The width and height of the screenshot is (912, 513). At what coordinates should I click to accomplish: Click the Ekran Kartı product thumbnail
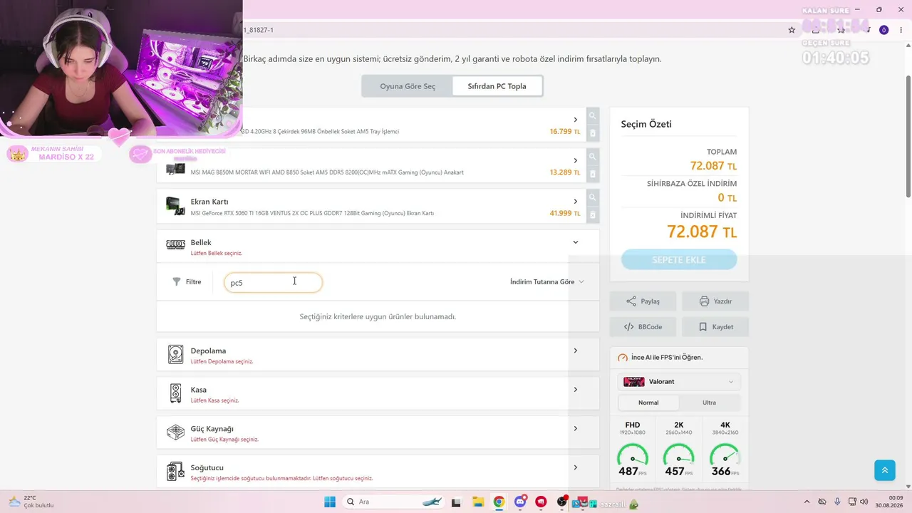click(x=175, y=207)
